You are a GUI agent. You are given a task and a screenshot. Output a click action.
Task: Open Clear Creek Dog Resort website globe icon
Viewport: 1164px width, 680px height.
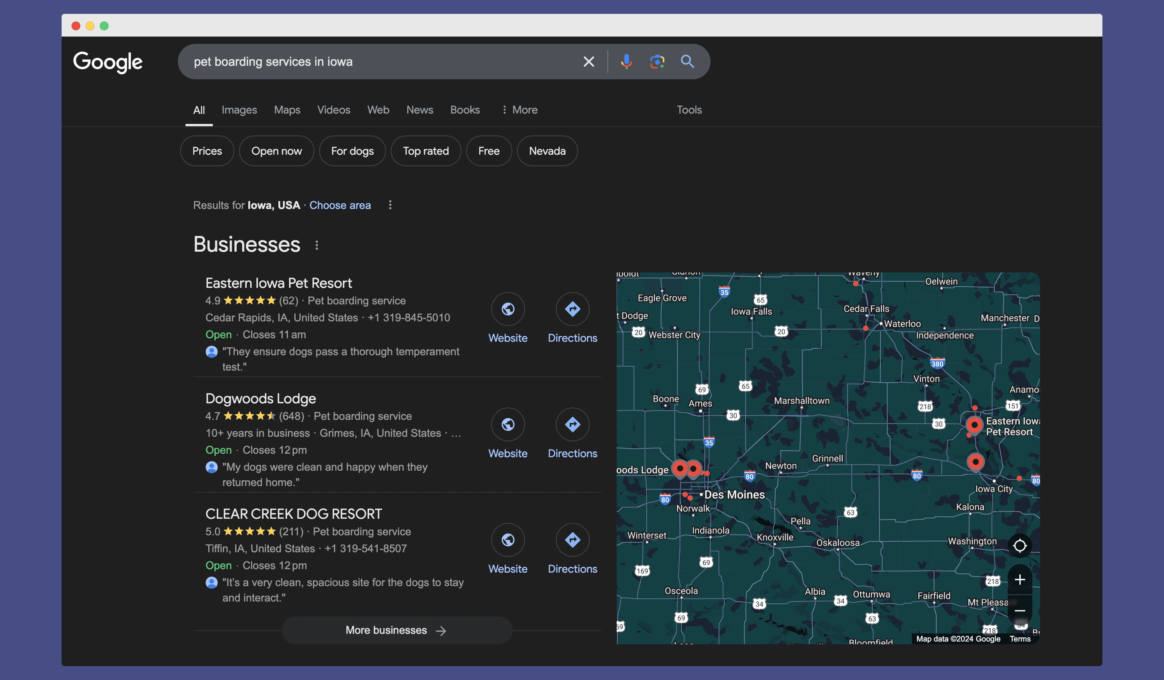click(508, 540)
